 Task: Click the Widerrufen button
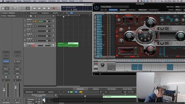click(x=143, y=10)
